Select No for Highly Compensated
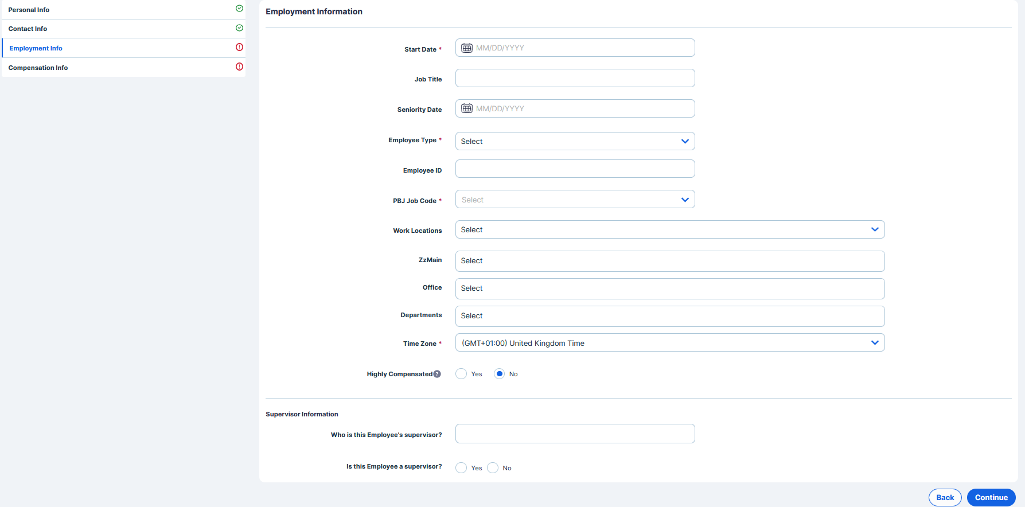1025x507 pixels. [500, 374]
